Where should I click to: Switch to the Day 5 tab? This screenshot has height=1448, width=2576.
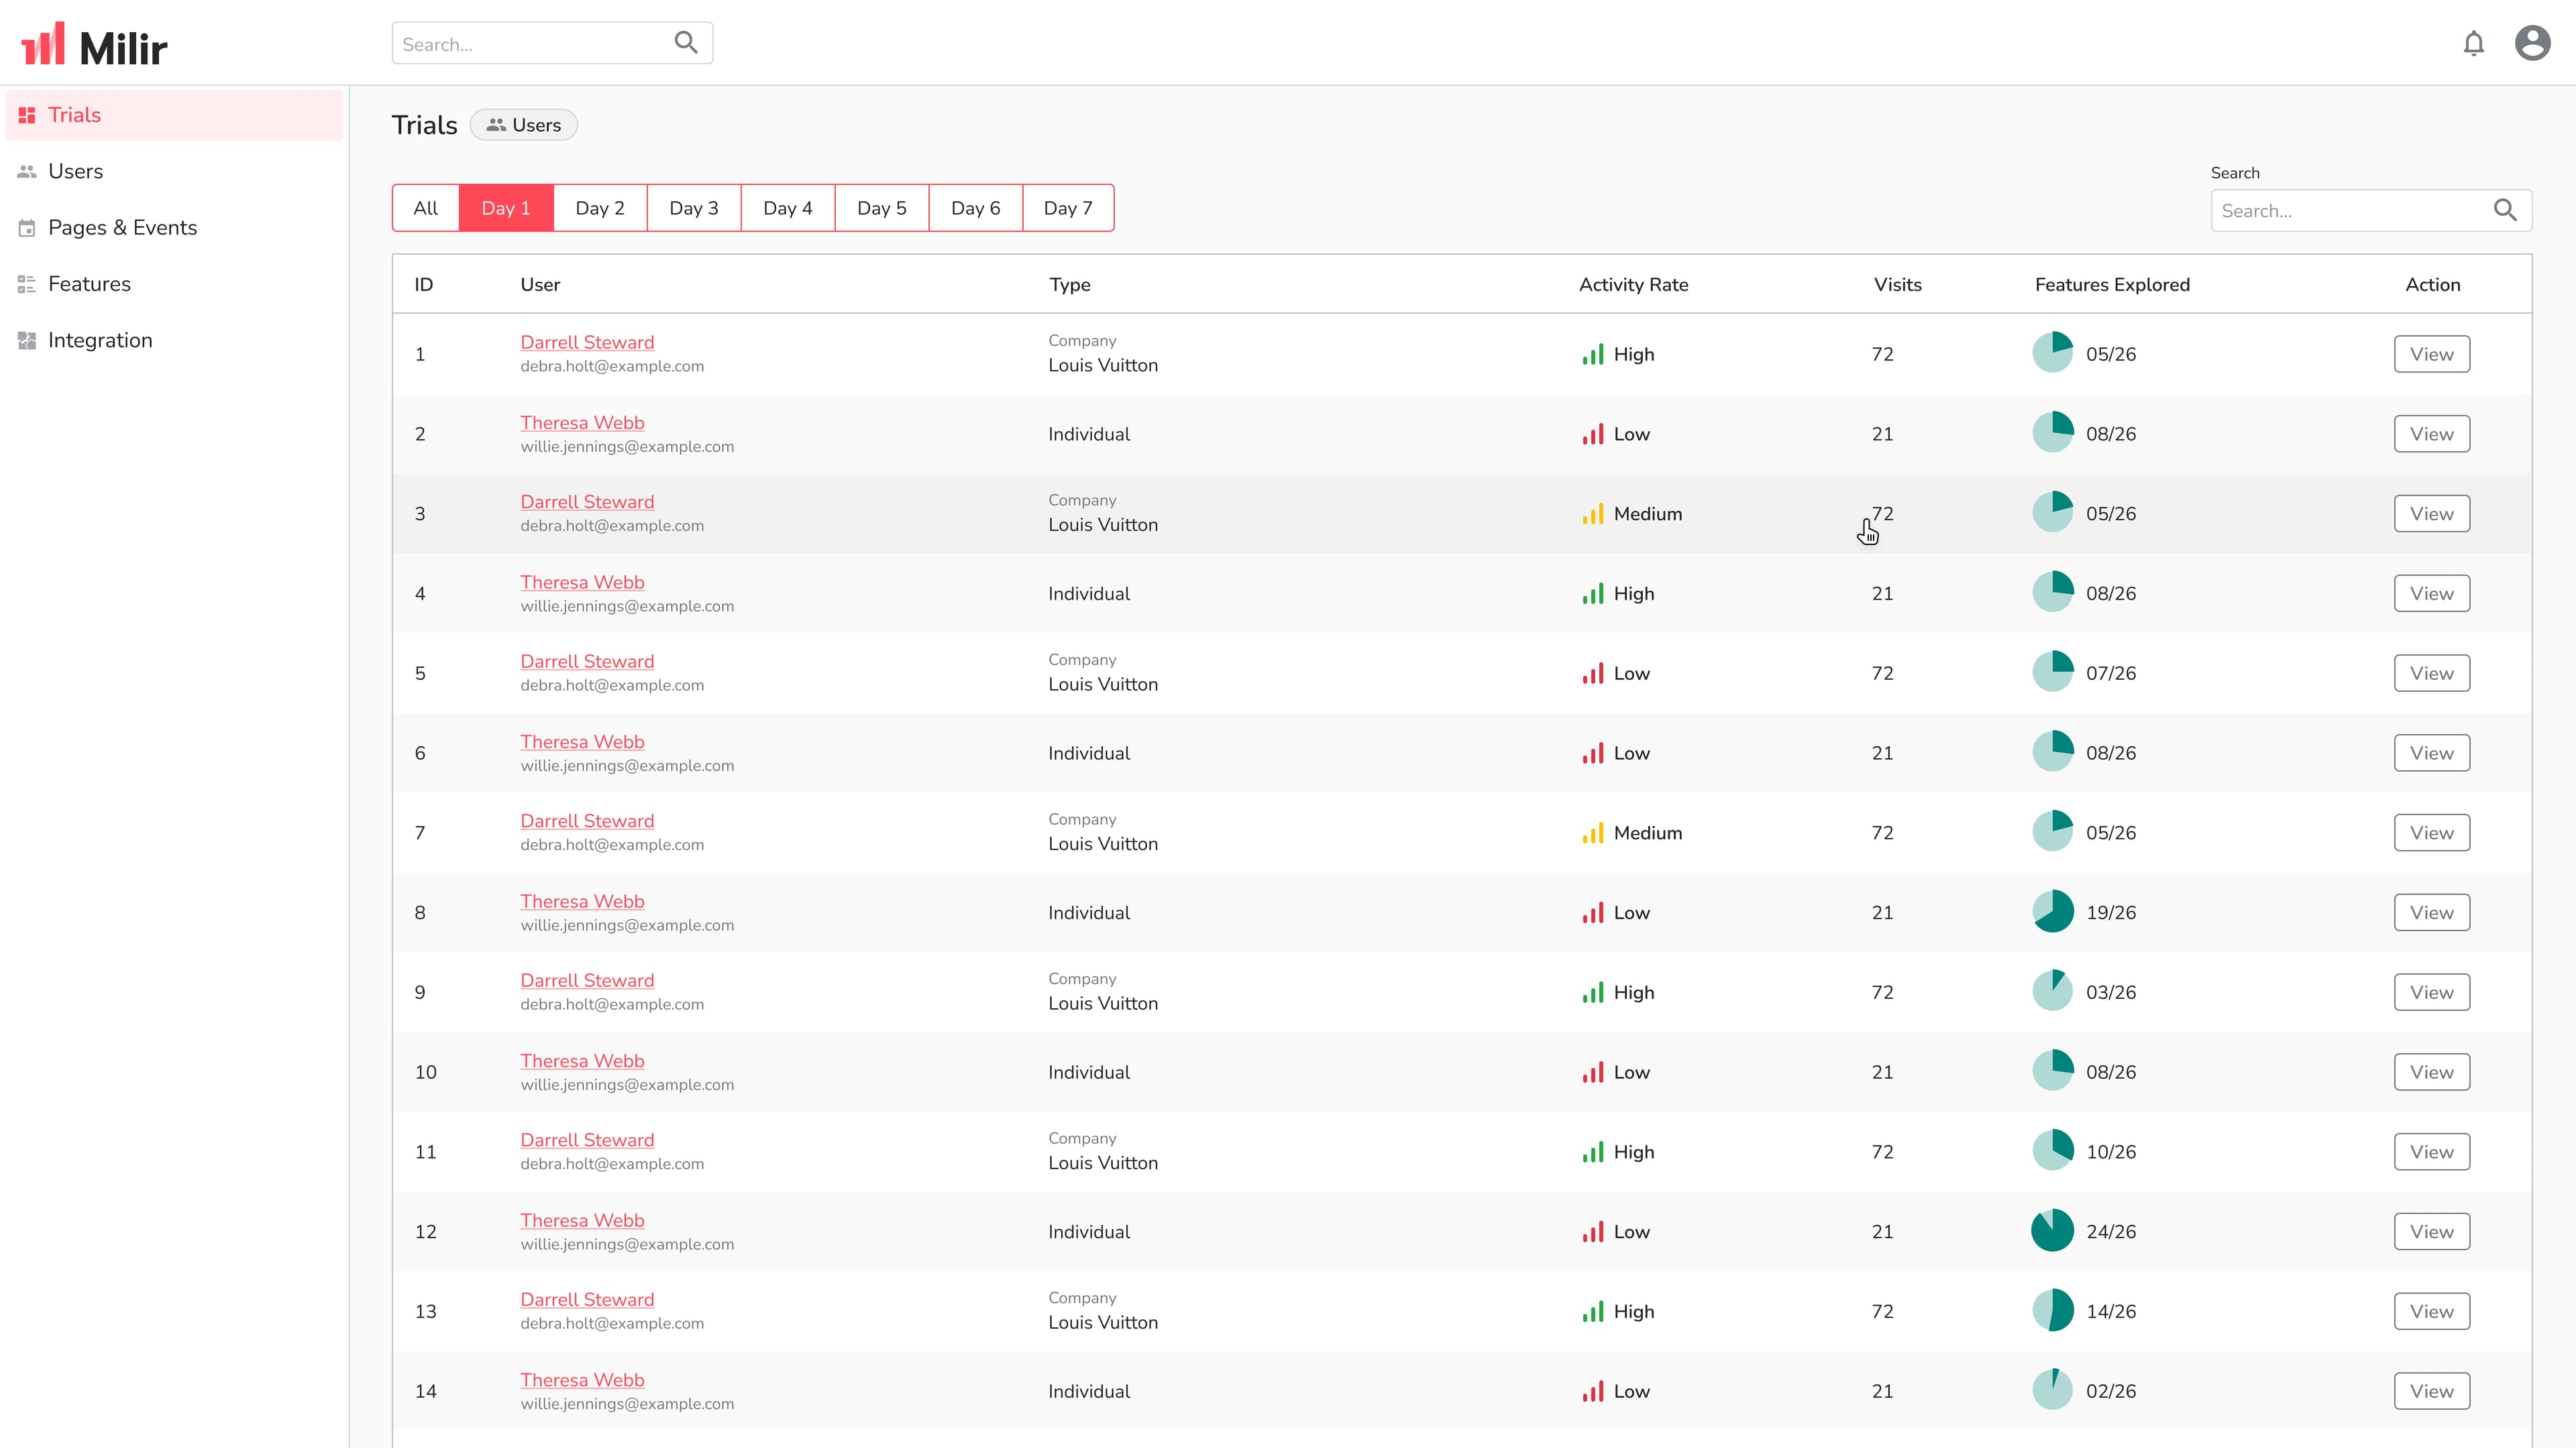point(882,208)
